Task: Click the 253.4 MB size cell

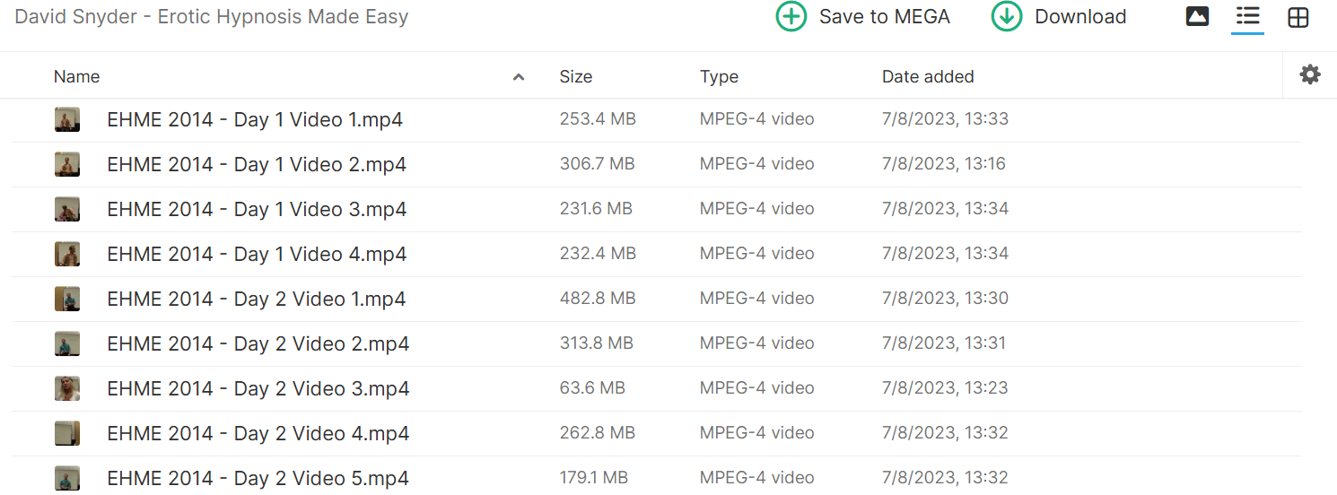Action: [598, 118]
